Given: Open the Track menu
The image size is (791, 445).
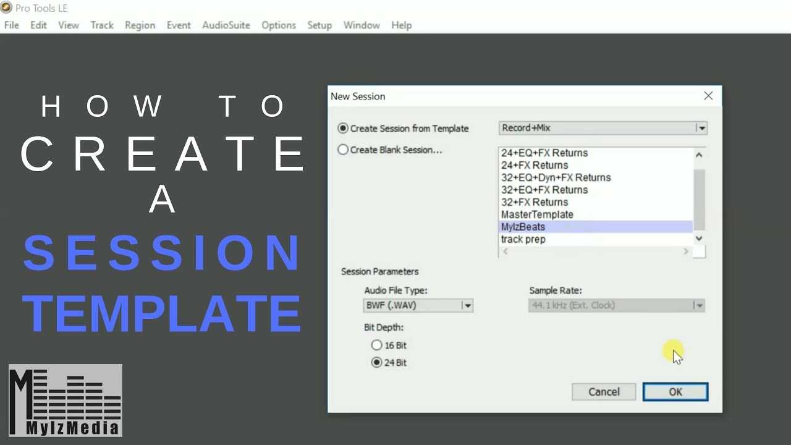Looking at the screenshot, I should coord(102,25).
